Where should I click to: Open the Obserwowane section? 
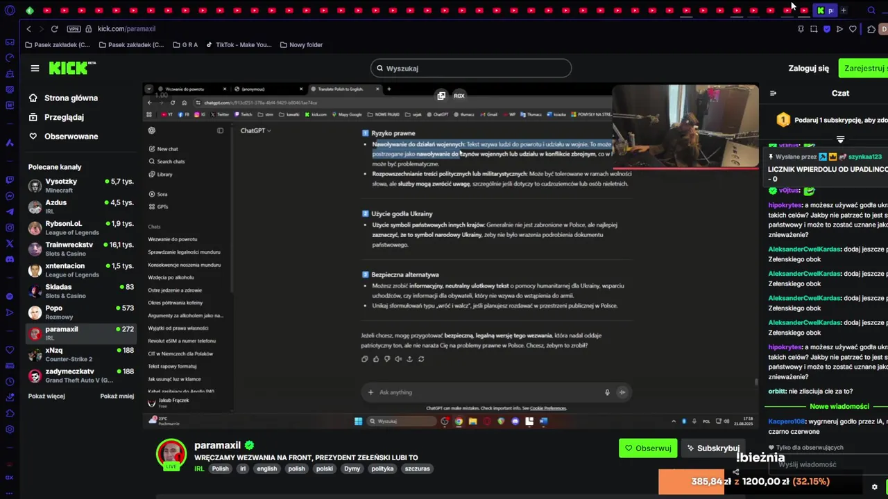[64, 137]
